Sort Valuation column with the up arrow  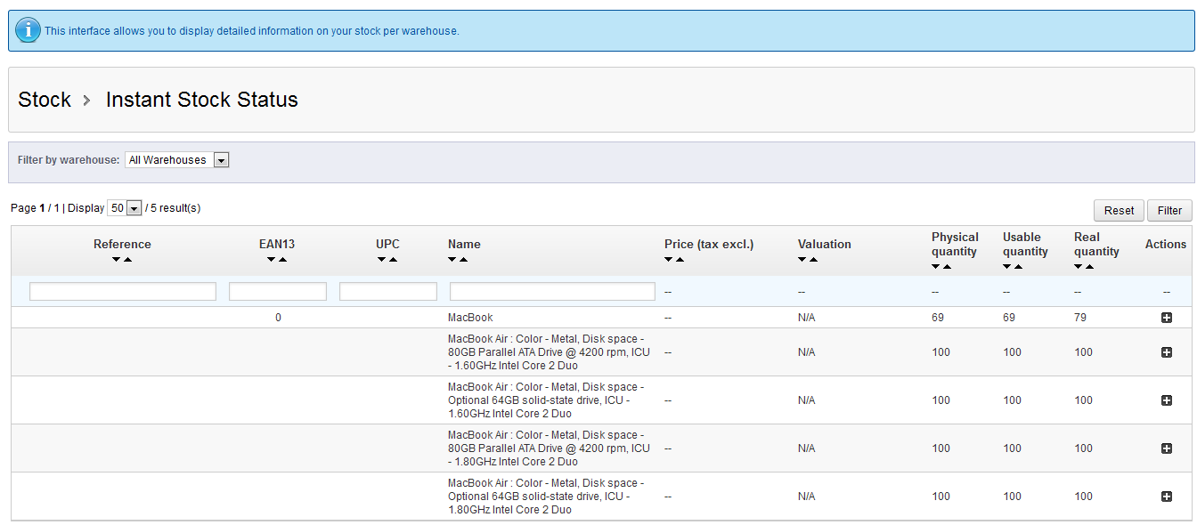click(x=814, y=260)
